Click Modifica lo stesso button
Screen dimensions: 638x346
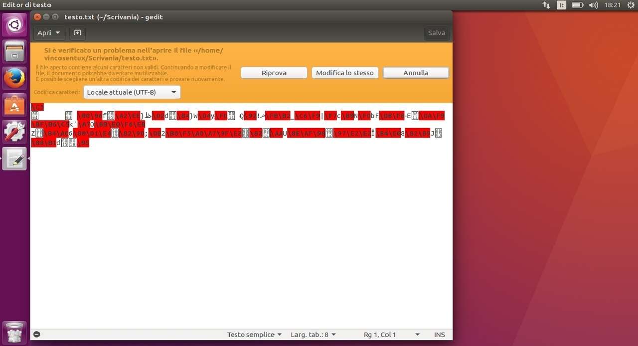point(344,73)
